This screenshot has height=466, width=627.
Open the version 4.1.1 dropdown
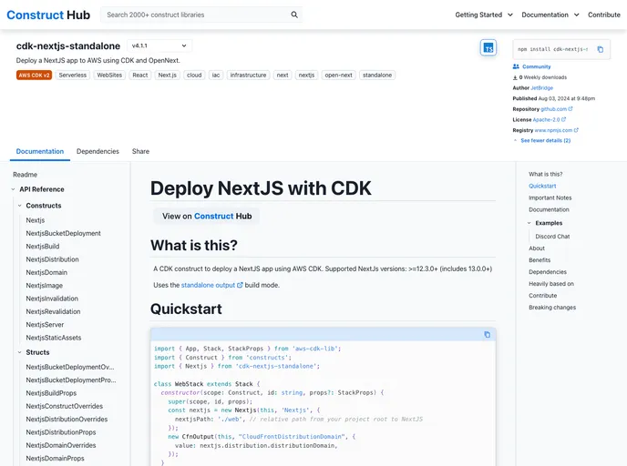click(x=159, y=46)
